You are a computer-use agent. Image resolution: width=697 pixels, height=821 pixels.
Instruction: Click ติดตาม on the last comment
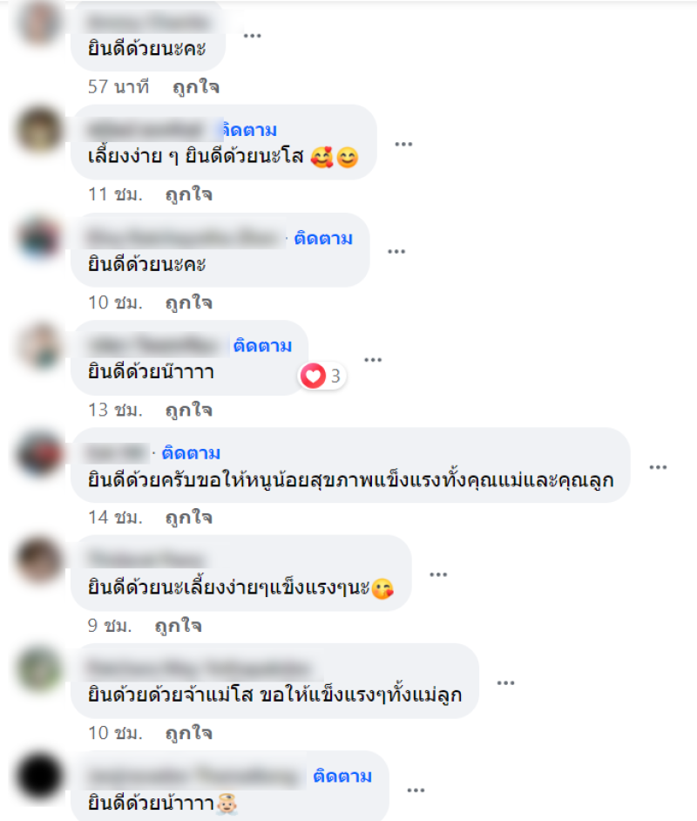pyautogui.click(x=342, y=776)
